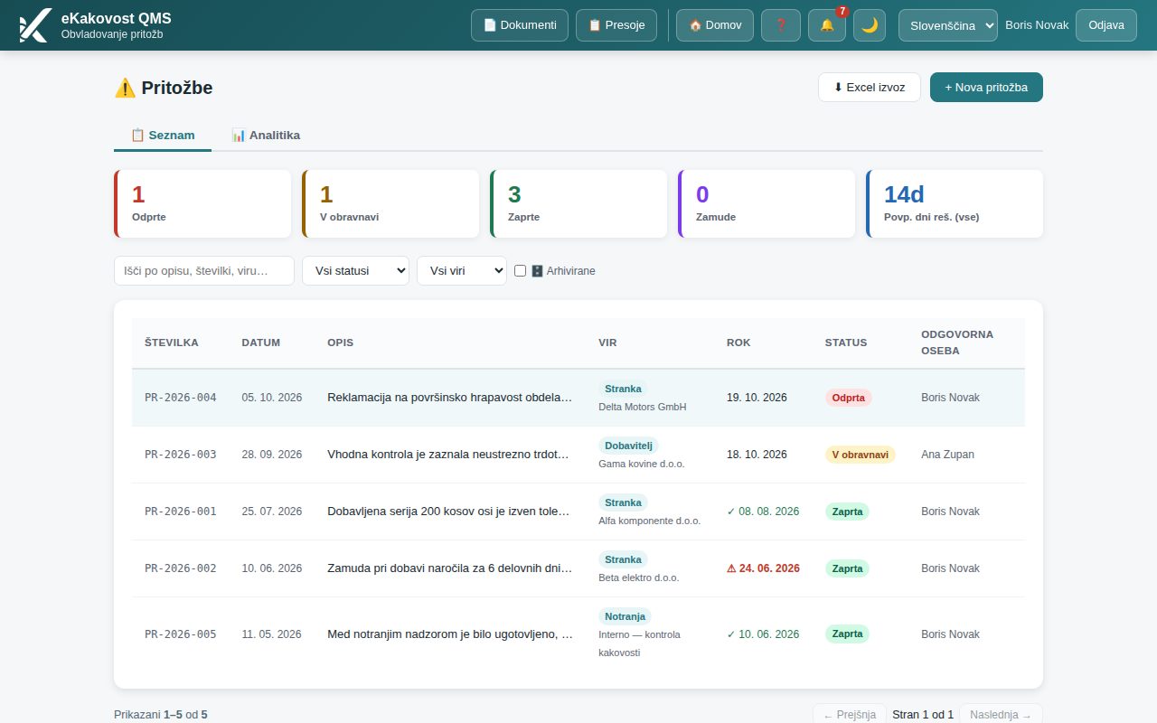The height and width of the screenshot is (723, 1157).
Task: Click overdue deadline 24. 06. 2026
Action: point(763,568)
